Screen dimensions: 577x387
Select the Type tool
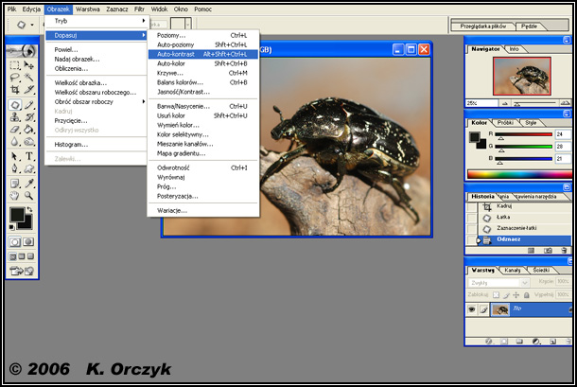coord(30,157)
